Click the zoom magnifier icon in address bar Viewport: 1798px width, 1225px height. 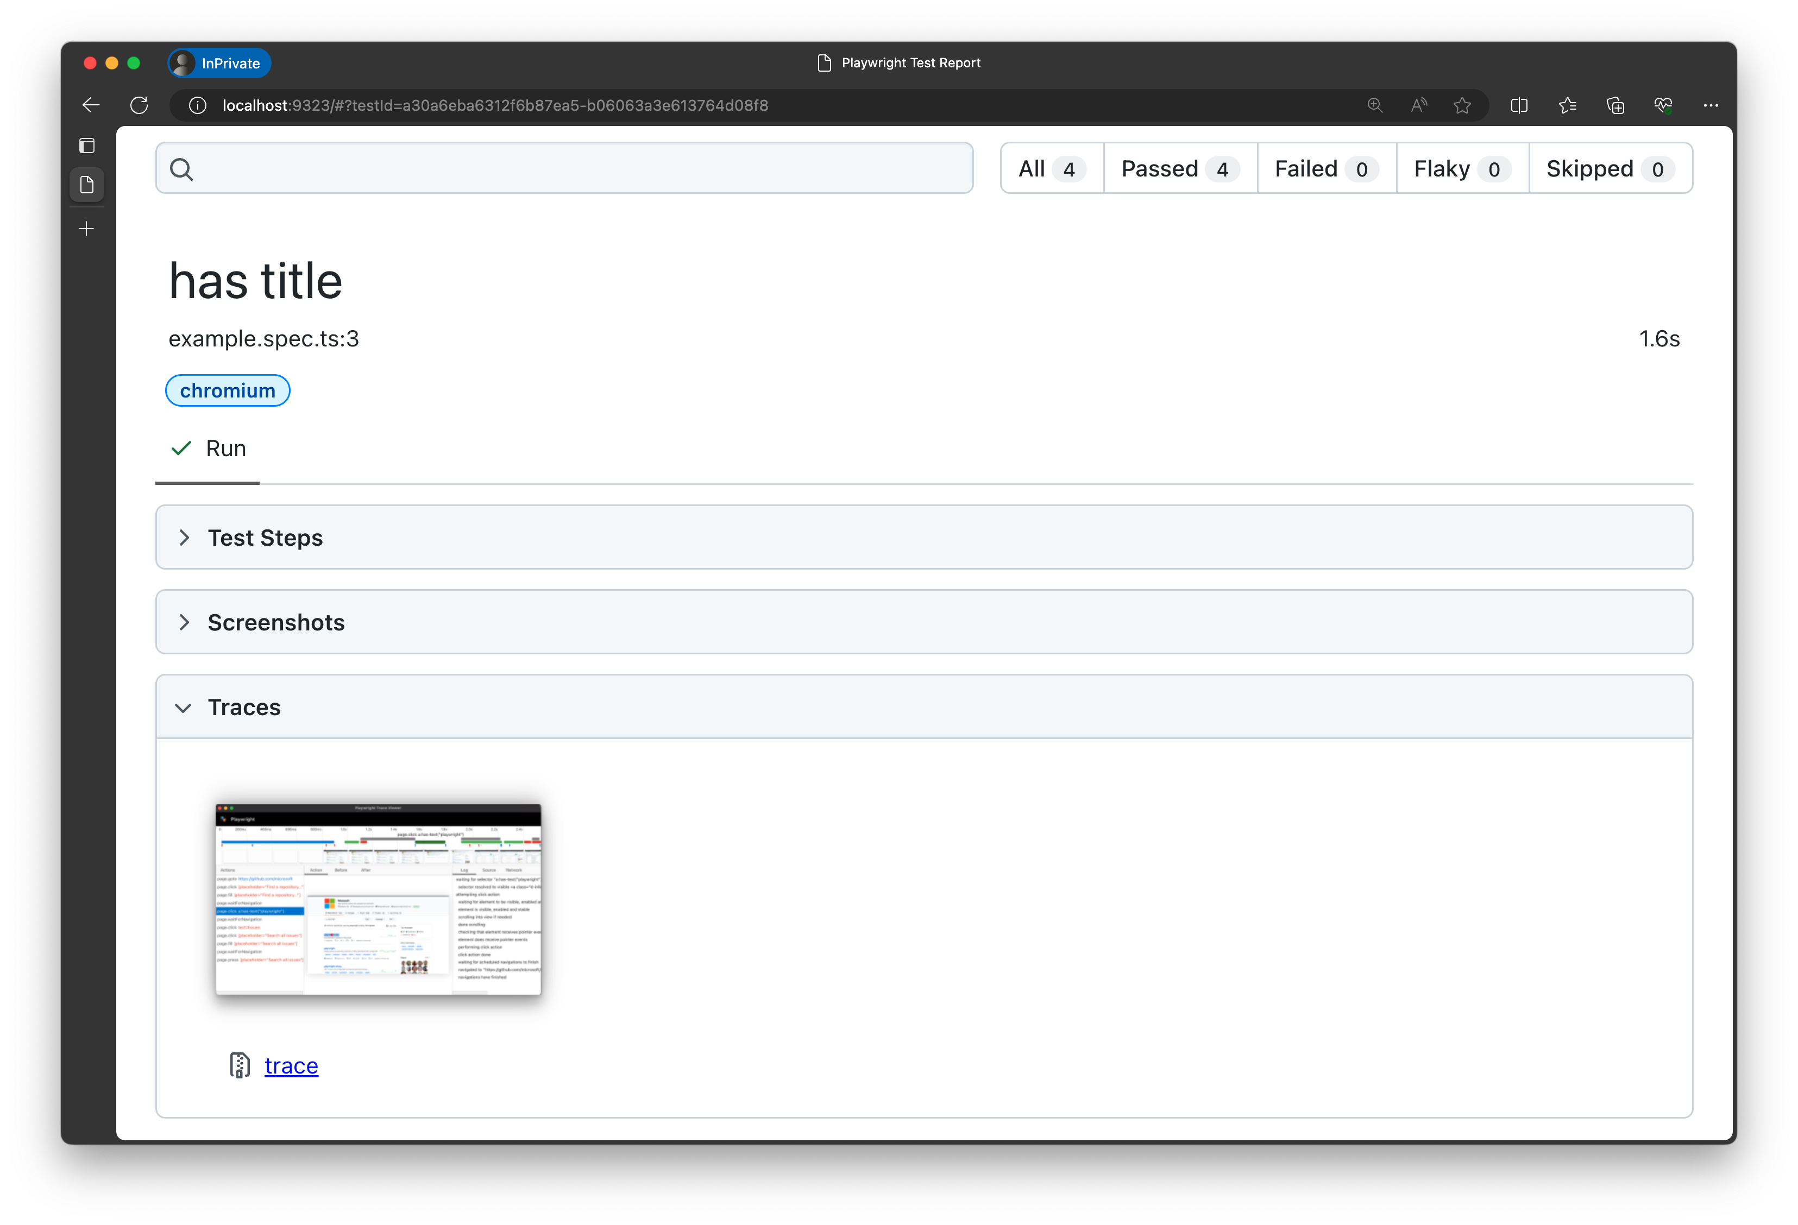[x=1375, y=105]
